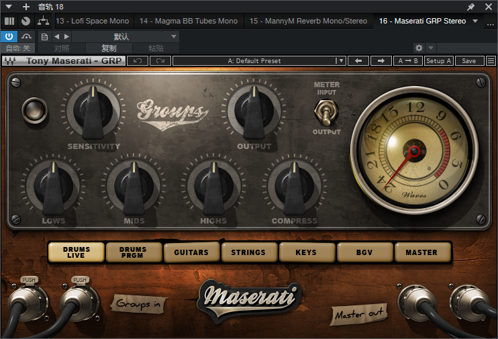The image size is (498, 339).
Task: Toggle Setup A button
Action: click(x=439, y=60)
